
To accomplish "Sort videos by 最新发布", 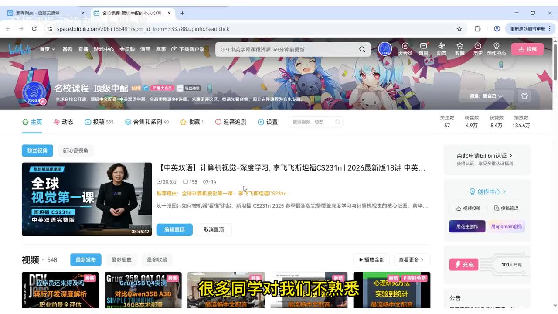I will coord(86,260).
